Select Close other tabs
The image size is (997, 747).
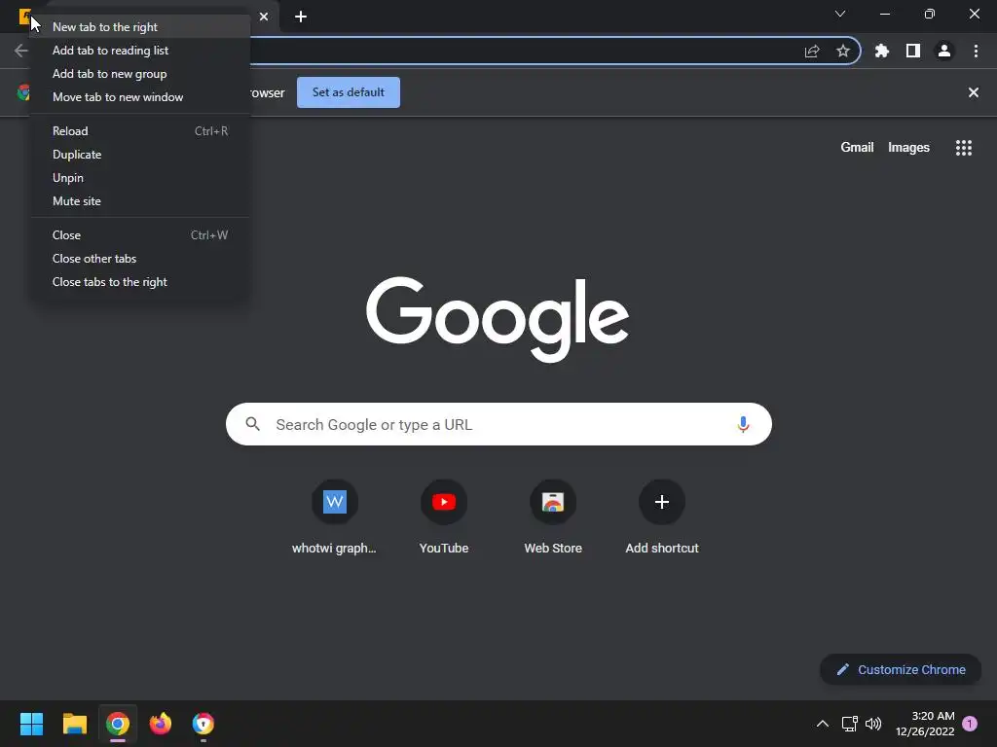click(x=140, y=259)
